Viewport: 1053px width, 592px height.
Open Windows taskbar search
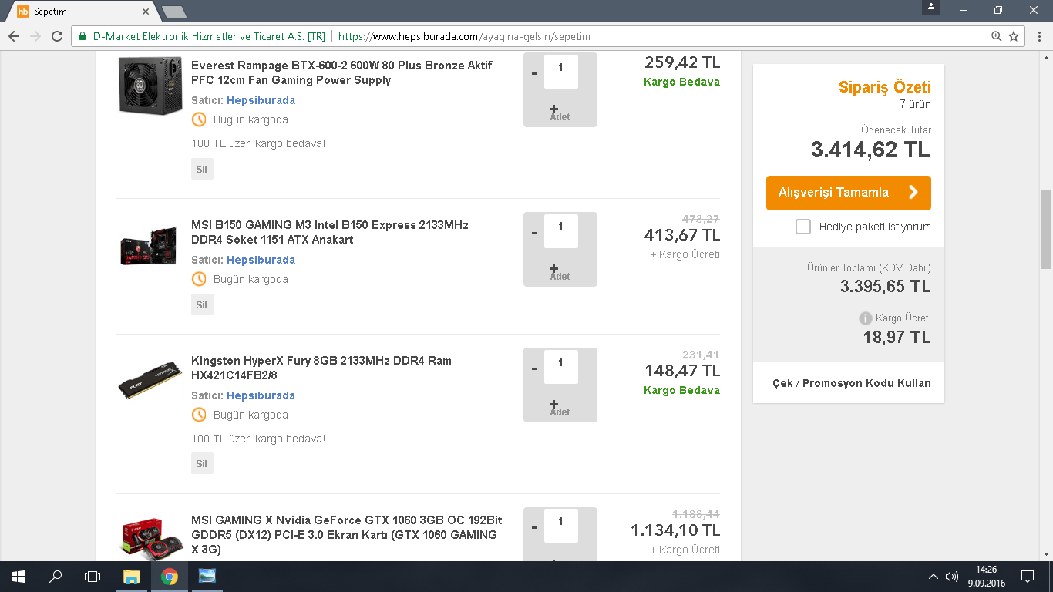tap(56, 577)
